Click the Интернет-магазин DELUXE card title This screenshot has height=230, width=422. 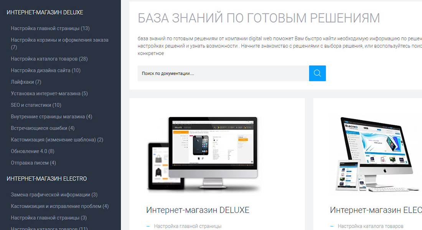click(198, 210)
